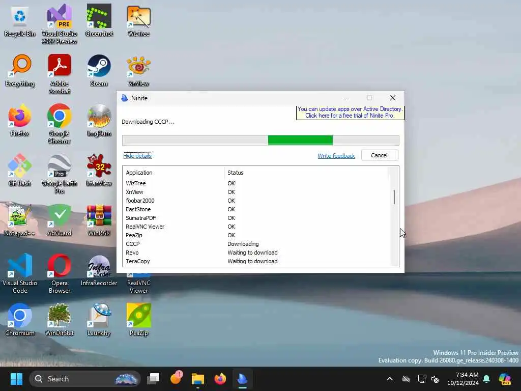Click the Ninite icon in the title bar
Viewport: 521px width, 391px height.
(x=125, y=98)
